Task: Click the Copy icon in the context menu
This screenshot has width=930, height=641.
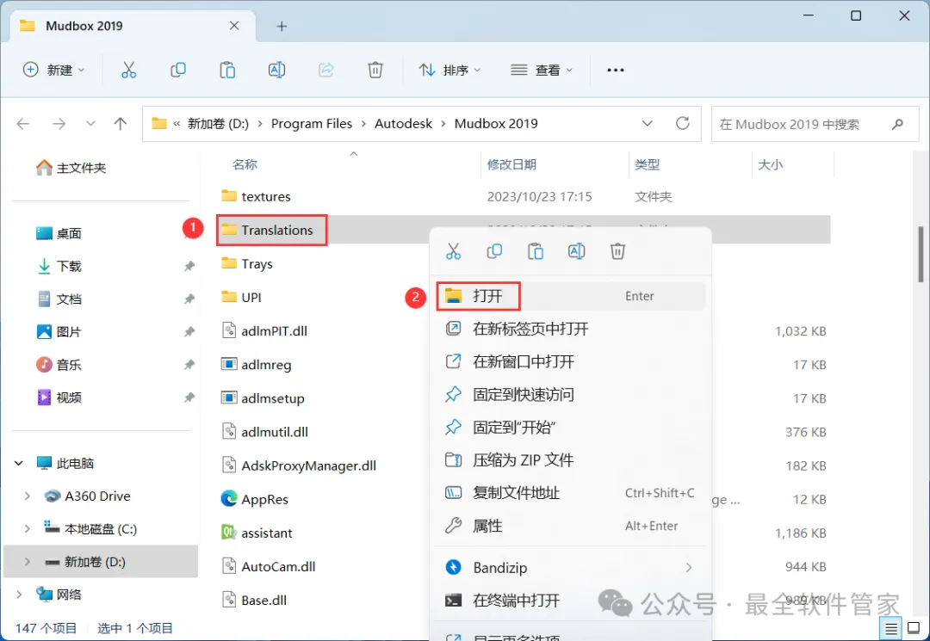Action: click(494, 251)
